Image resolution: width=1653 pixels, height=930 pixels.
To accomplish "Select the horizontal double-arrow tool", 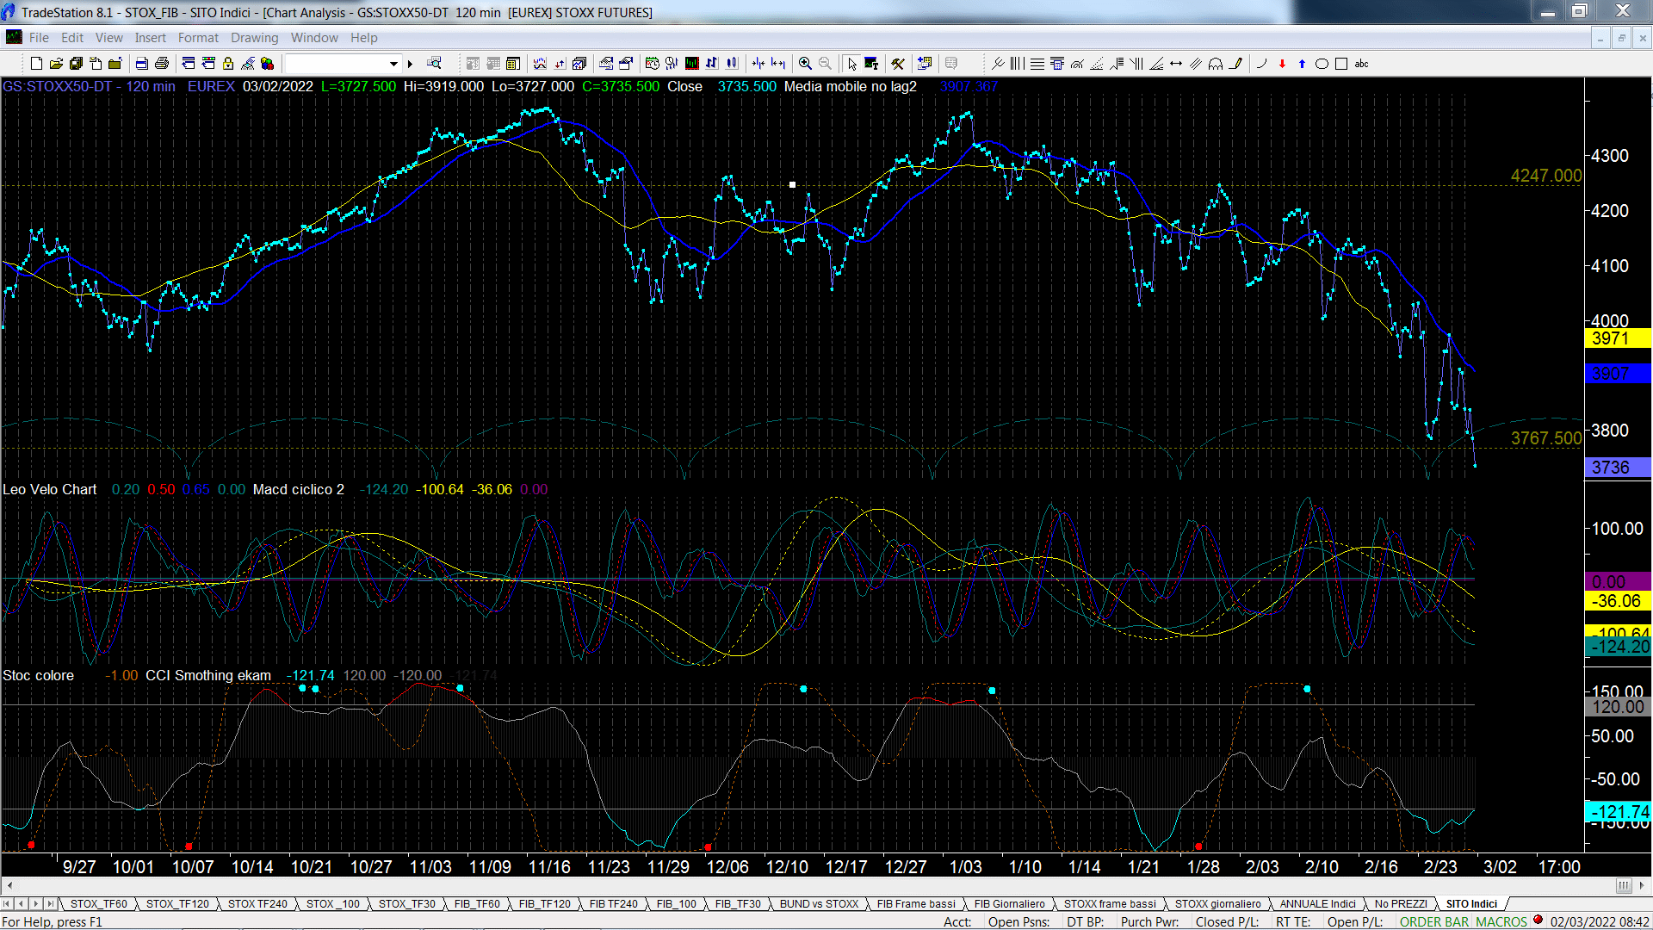I will 1176,64.
